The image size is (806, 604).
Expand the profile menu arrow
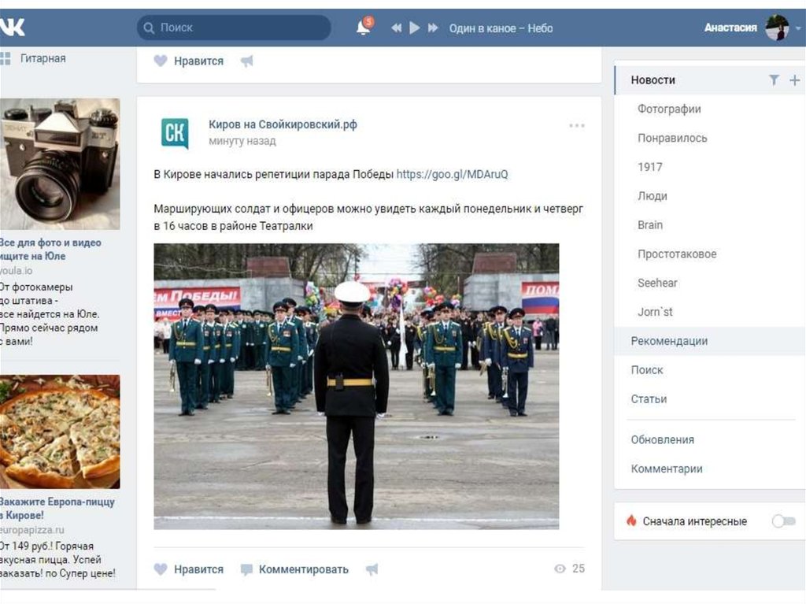coord(798,28)
